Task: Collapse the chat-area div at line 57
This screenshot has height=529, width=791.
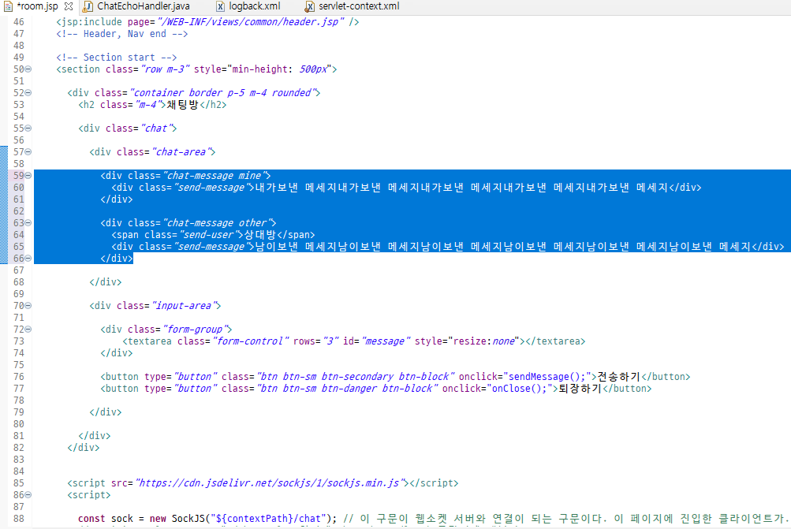Action: 28,152
